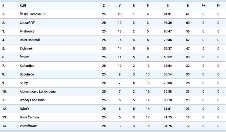Open the Choceň "B" club link

[27, 23]
